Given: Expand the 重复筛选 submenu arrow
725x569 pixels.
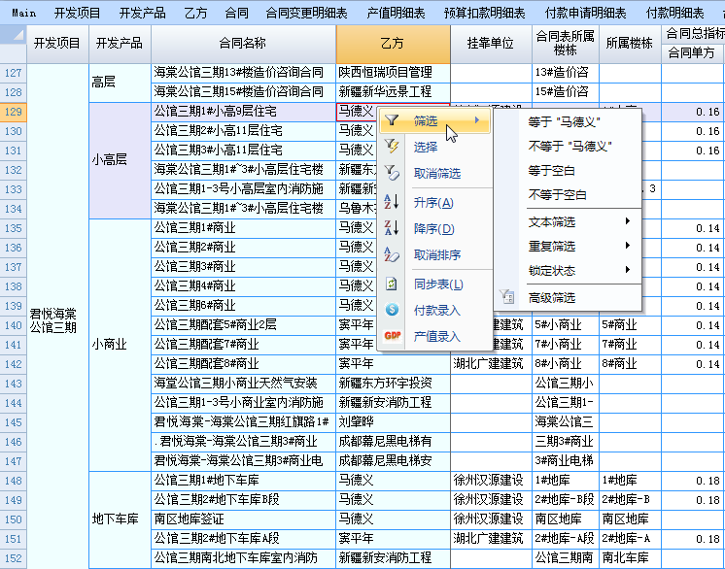Looking at the screenshot, I should click(628, 246).
